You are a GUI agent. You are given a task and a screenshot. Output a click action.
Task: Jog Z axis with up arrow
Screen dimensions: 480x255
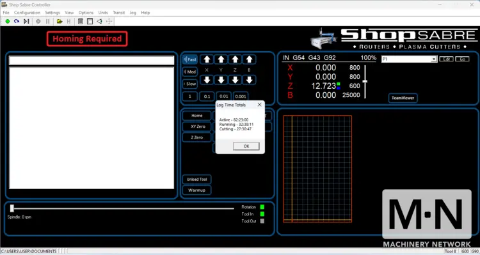point(235,59)
